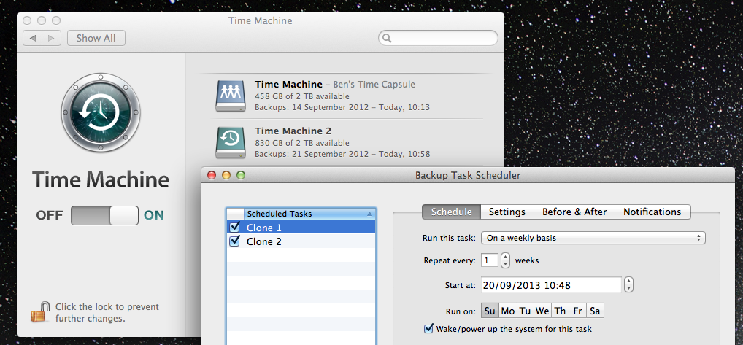The height and width of the screenshot is (345, 743).
Task: Click the Repeat every weeks stepper
Action: pos(505,260)
